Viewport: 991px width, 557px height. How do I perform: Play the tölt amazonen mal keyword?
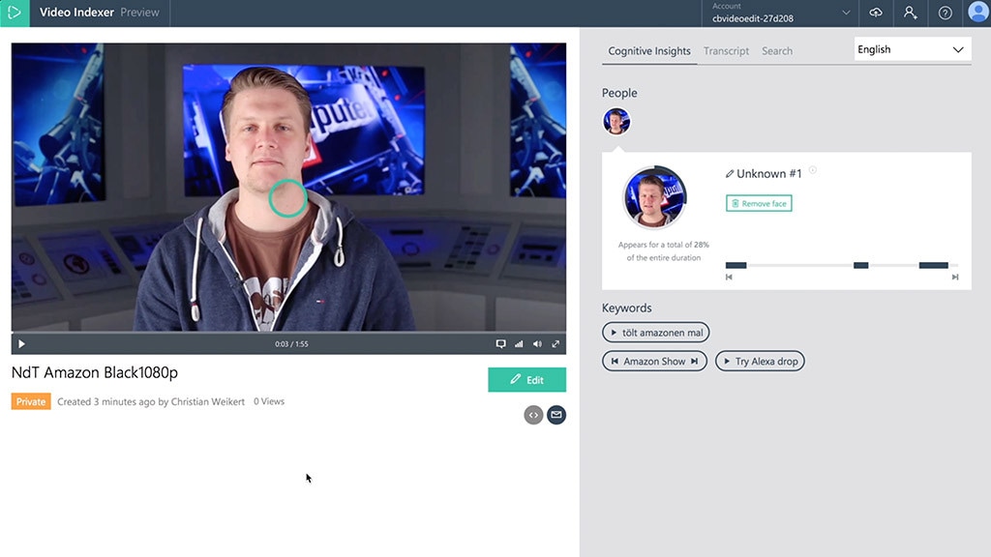click(x=655, y=333)
